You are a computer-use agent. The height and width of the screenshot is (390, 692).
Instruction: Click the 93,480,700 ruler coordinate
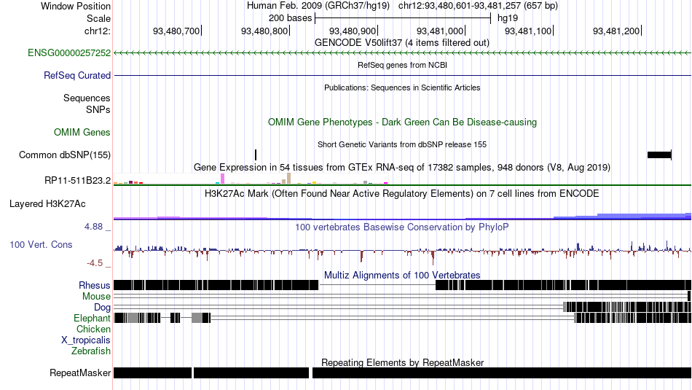[176, 31]
